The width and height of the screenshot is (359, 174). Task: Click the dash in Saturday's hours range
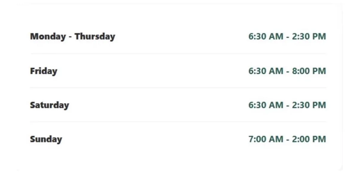pos(287,106)
